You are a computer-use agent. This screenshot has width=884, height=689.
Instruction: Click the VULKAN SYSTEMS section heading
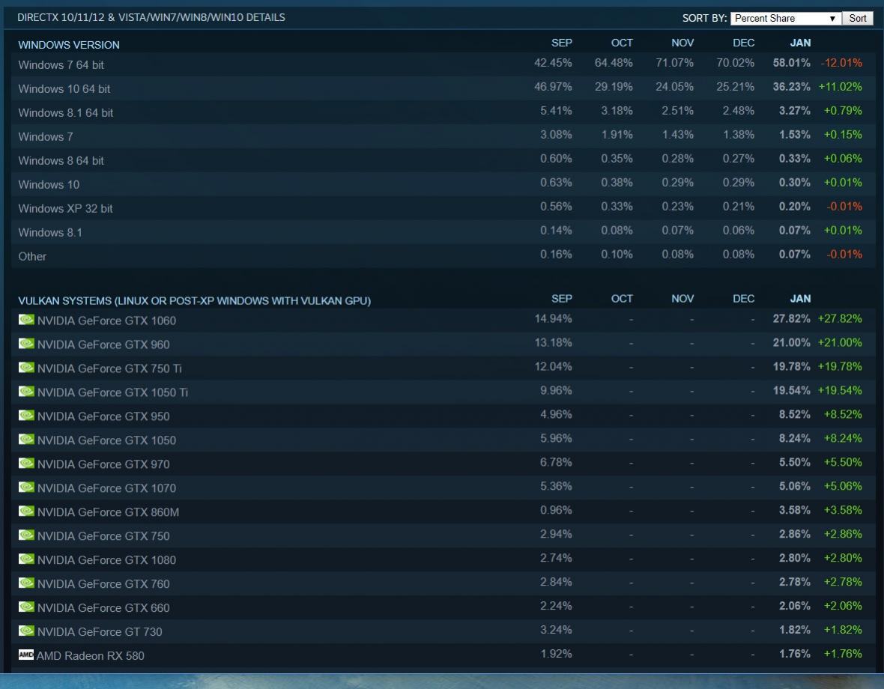pyautogui.click(x=195, y=301)
